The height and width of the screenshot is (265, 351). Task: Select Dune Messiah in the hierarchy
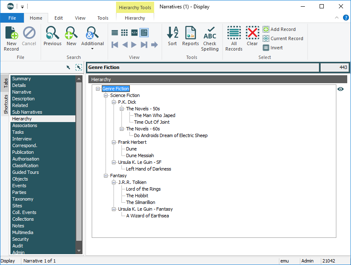coord(140,155)
